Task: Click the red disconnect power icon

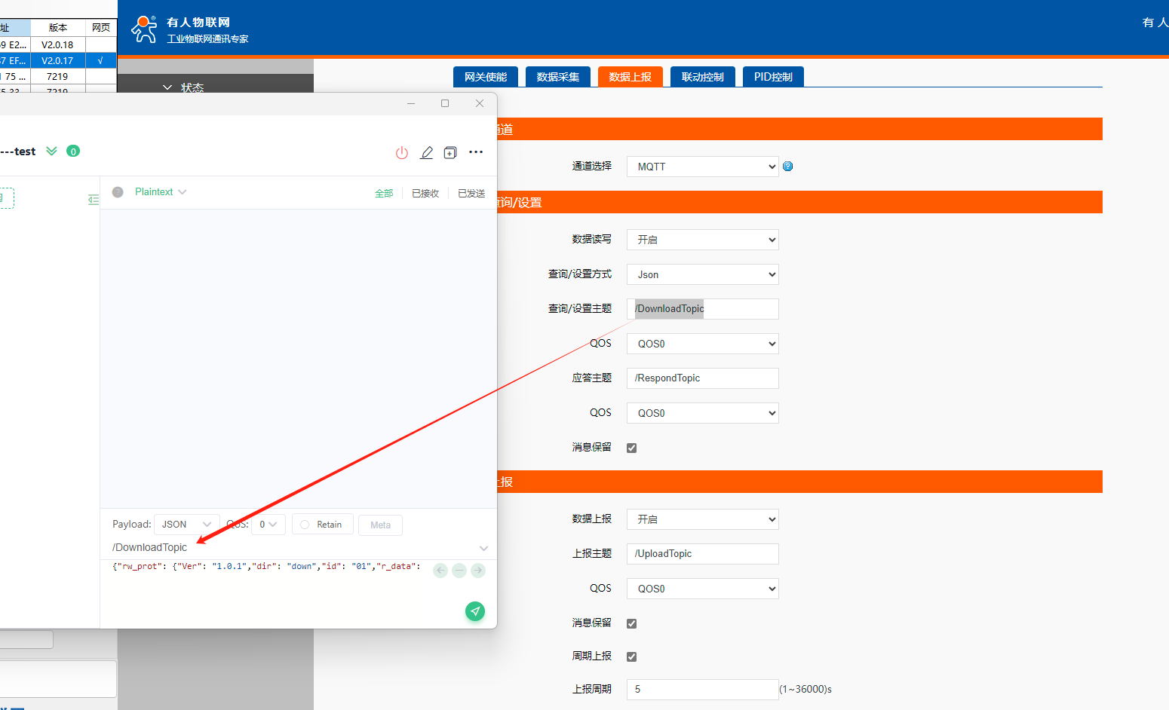Action: (402, 153)
